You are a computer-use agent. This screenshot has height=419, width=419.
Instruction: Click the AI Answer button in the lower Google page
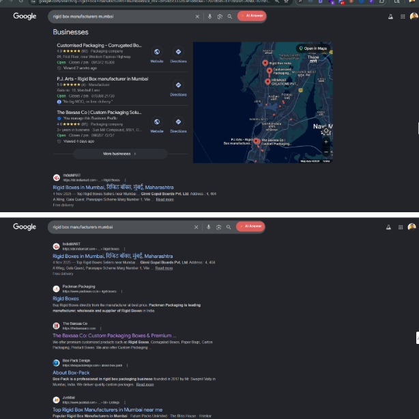[250, 227]
